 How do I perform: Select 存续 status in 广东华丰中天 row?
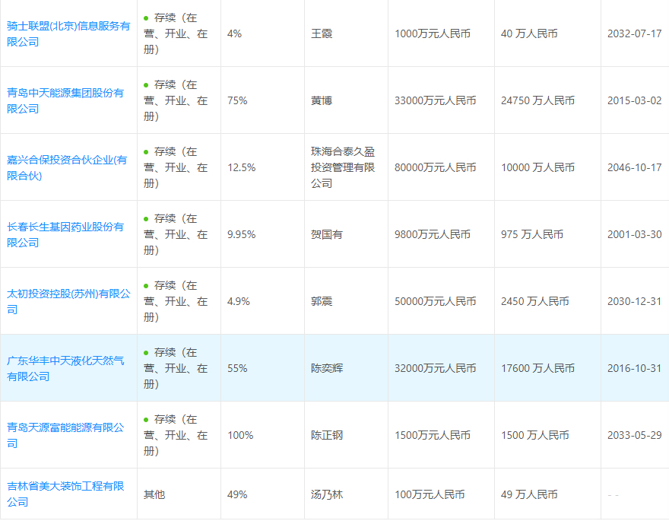176,369
